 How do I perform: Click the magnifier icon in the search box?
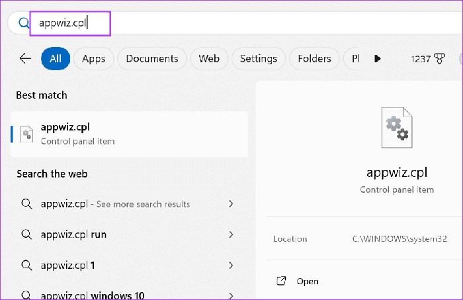pos(24,23)
